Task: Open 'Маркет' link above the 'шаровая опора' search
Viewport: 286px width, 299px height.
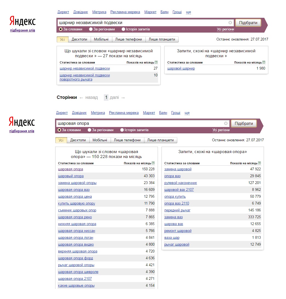Action: (x=149, y=113)
